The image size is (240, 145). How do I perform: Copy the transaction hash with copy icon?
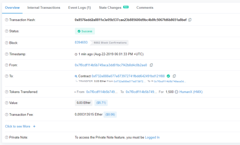(190, 20)
